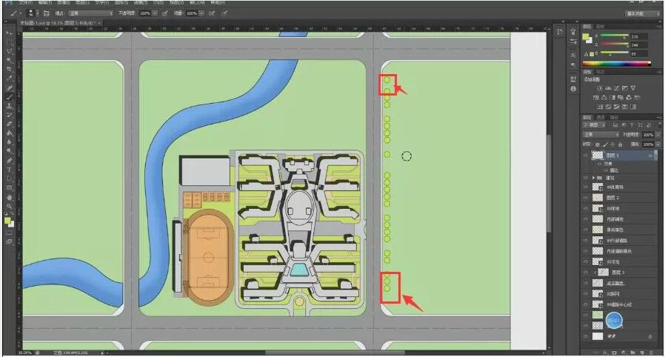Delete the selected layer via trash icon
665x357 pixels.
[x=651, y=353]
